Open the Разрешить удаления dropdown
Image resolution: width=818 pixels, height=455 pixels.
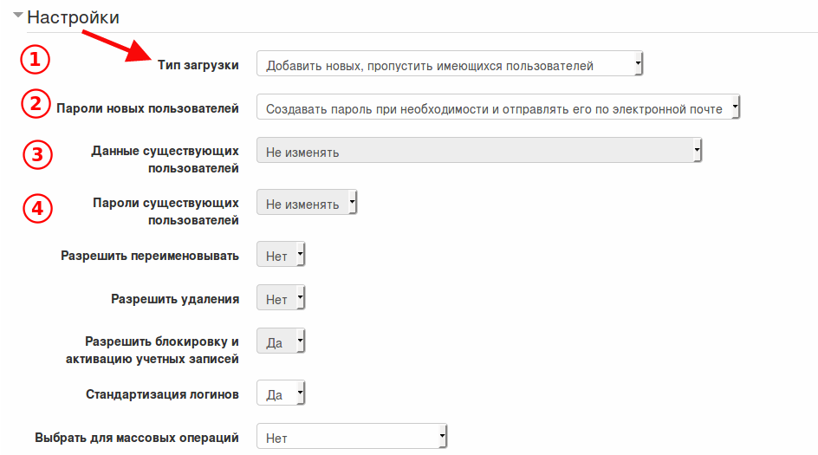(281, 297)
